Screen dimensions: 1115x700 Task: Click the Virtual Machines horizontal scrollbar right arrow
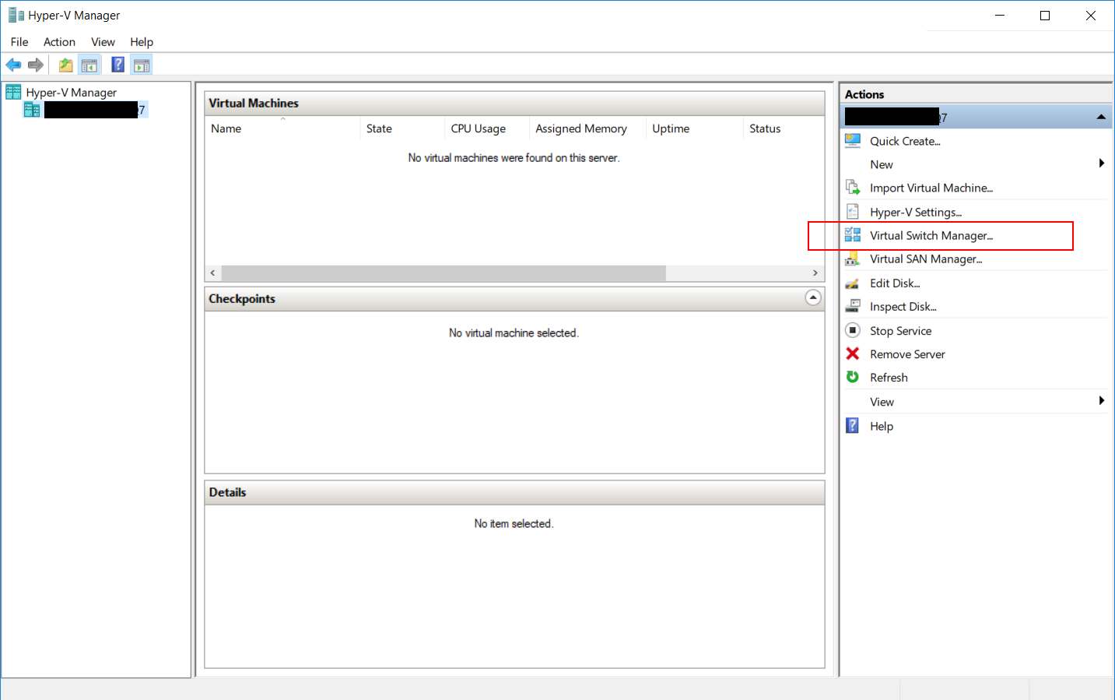click(815, 273)
